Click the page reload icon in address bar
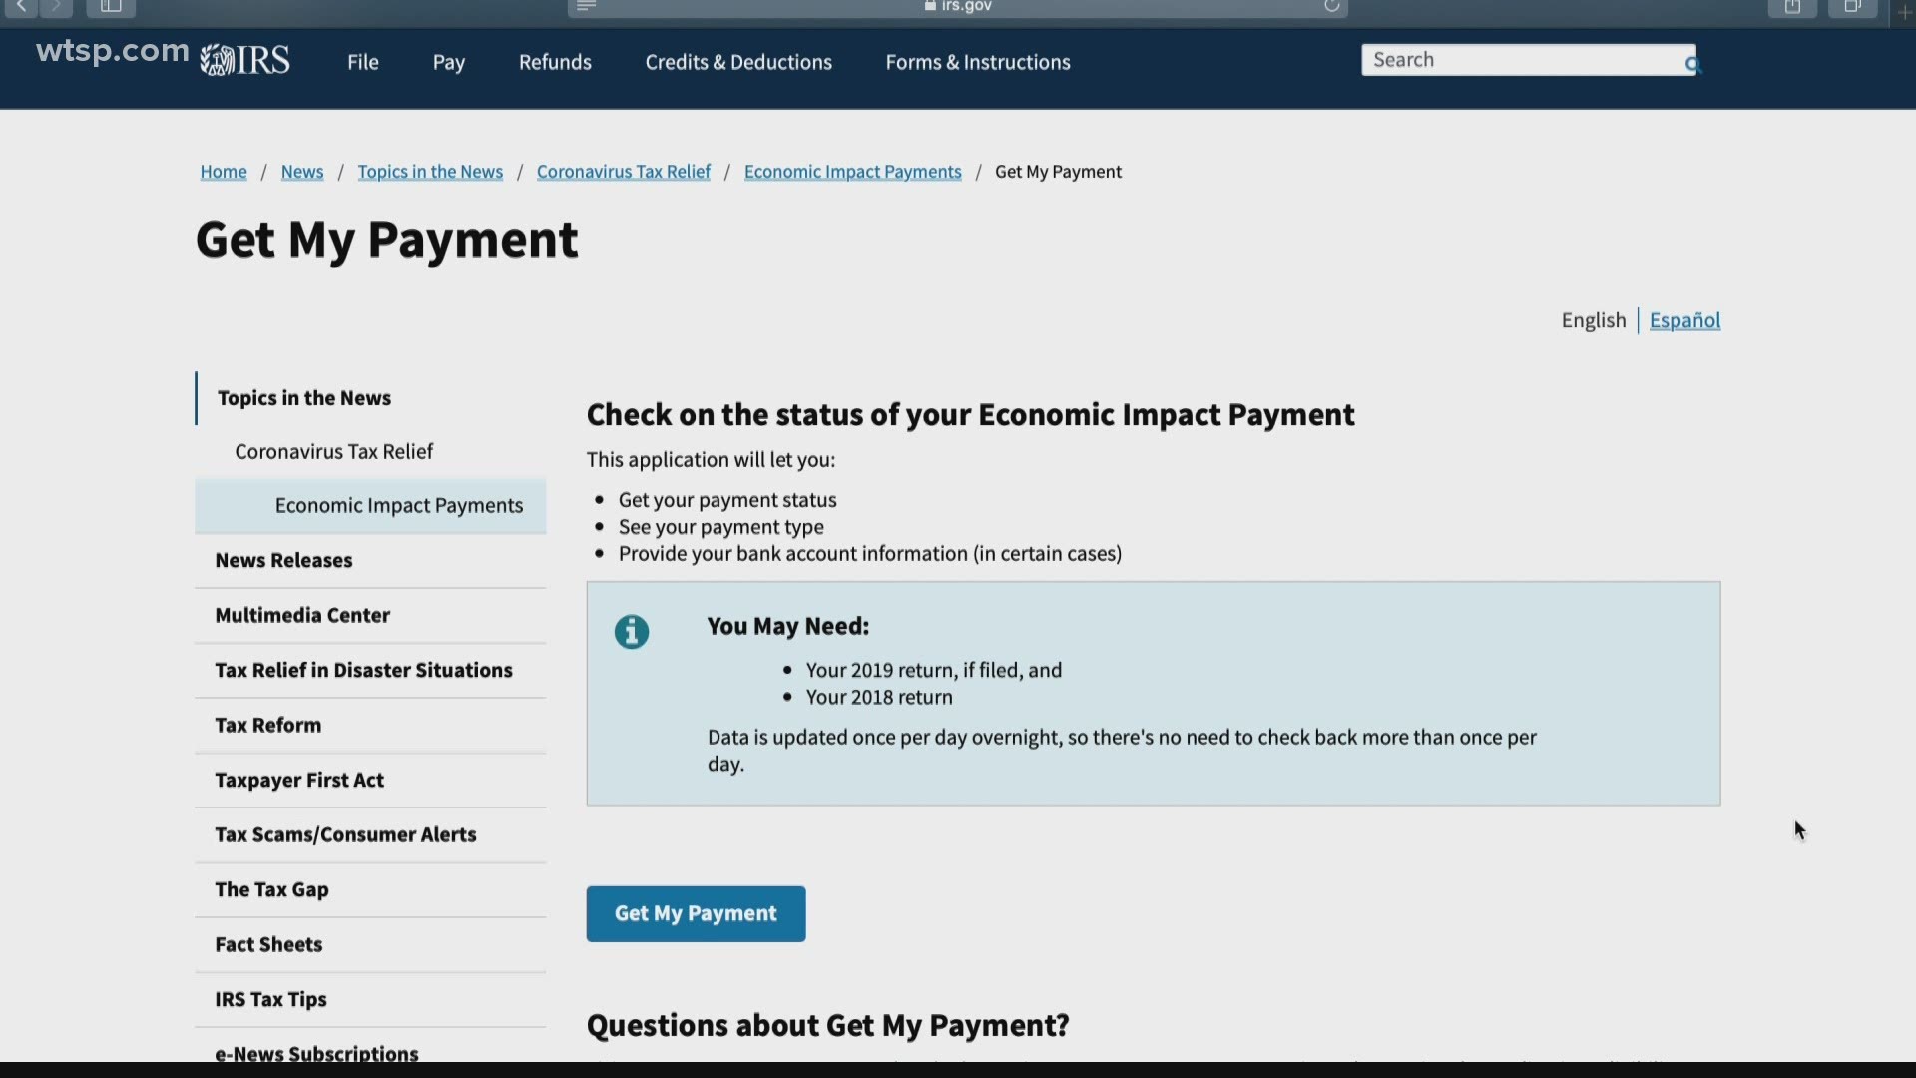The image size is (1916, 1078). pyautogui.click(x=1331, y=6)
